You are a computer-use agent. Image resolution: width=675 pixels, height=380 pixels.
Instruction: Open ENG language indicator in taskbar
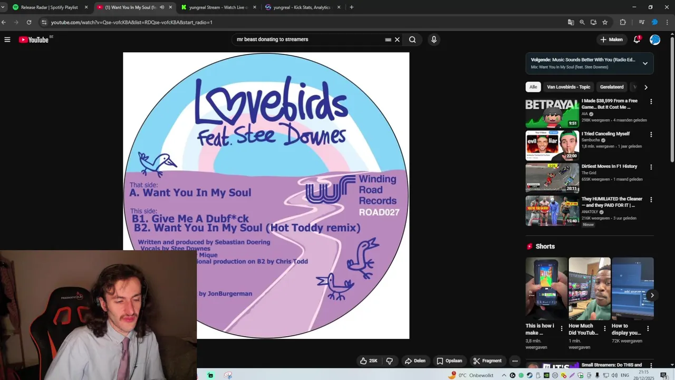(625, 375)
